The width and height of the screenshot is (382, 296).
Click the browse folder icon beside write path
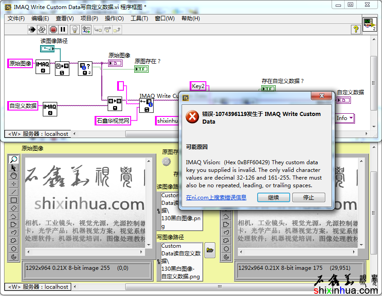coord(209,250)
